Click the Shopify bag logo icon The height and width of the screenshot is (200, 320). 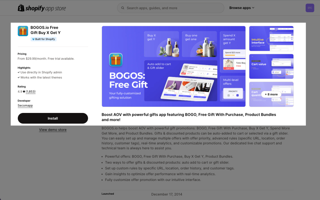[21, 8]
